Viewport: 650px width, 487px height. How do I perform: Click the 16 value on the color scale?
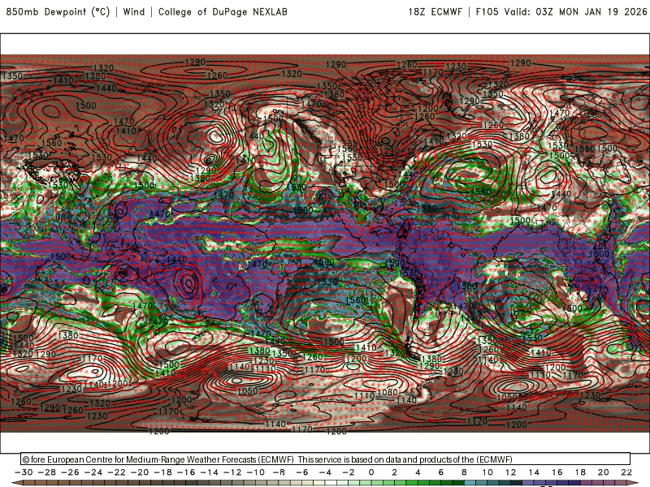point(557,472)
